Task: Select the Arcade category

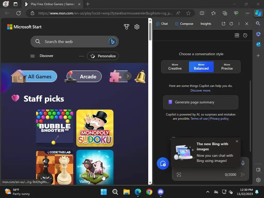Action: tap(83, 77)
